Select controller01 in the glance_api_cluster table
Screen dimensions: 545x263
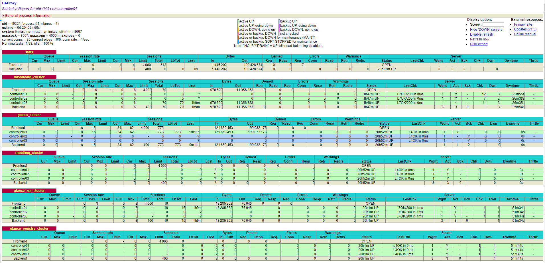click(x=19, y=208)
